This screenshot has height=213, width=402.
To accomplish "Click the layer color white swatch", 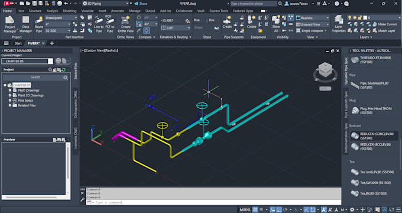I will (365, 17).
